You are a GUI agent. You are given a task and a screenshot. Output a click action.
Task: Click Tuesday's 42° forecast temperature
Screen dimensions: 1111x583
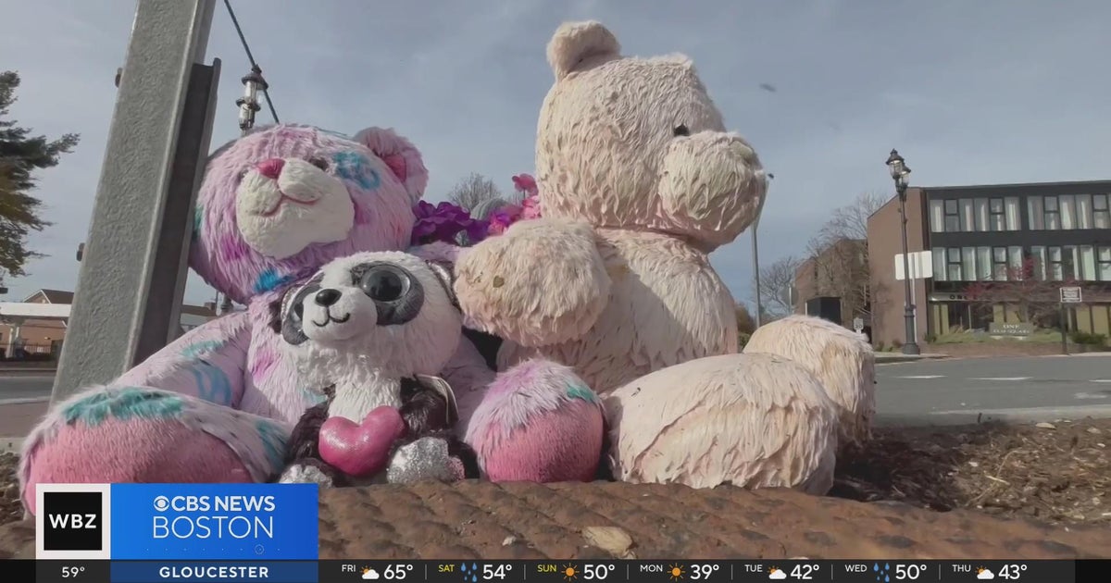click(804, 573)
